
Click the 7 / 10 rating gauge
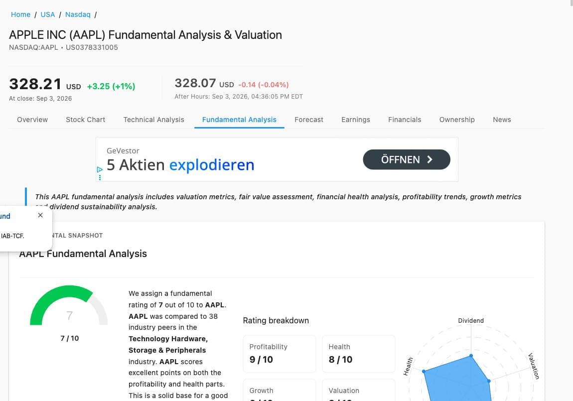tap(69, 306)
